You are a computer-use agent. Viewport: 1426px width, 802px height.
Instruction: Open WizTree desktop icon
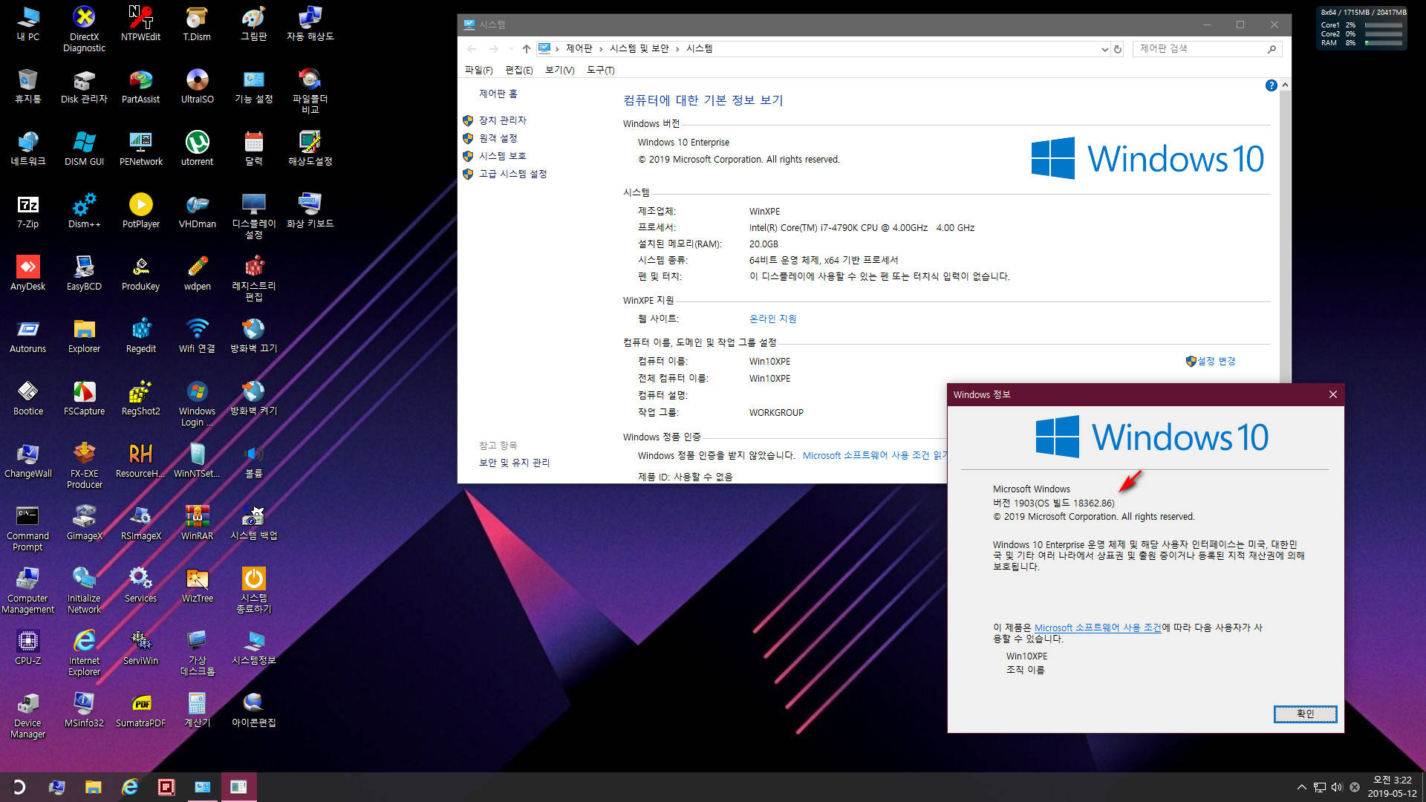pyautogui.click(x=197, y=585)
